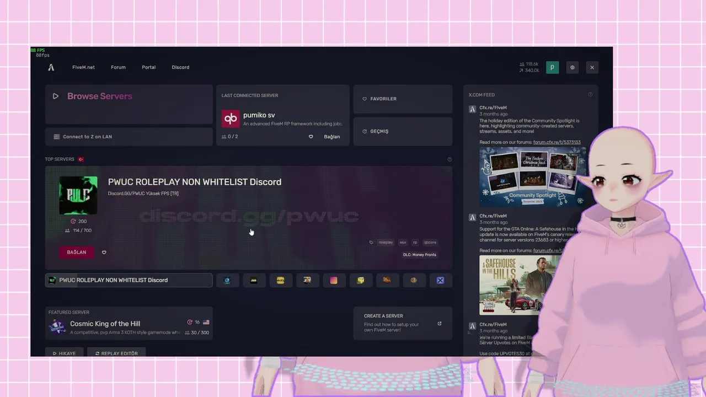This screenshot has height=397, width=706.
Task: Select the pink gradient server icon
Action: [x=334, y=280]
